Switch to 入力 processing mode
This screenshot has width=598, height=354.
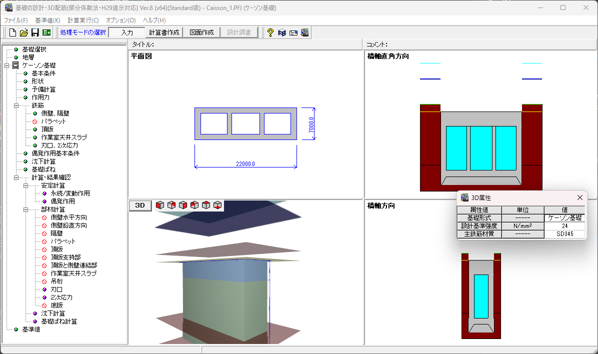127,32
